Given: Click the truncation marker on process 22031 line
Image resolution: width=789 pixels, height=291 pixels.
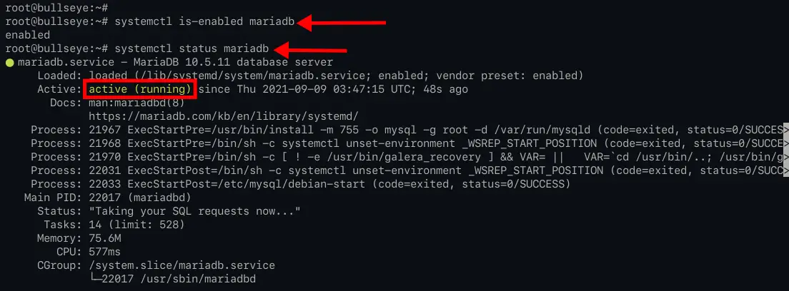Looking at the screenshot, I should click(785, 171).
